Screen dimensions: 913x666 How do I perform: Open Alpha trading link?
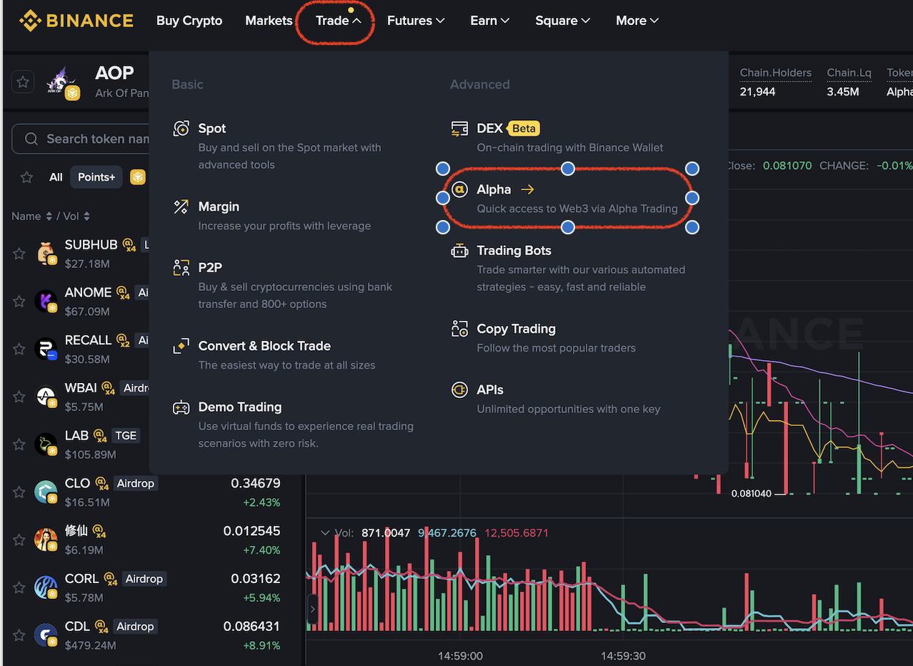(x=494, y=189)
